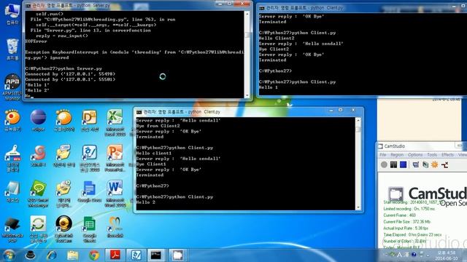Viewport: 467px width, 262px height.
Task: Open Internet Explorer from the taskbar
Action: pyautogui.click(x=52, y=255)
